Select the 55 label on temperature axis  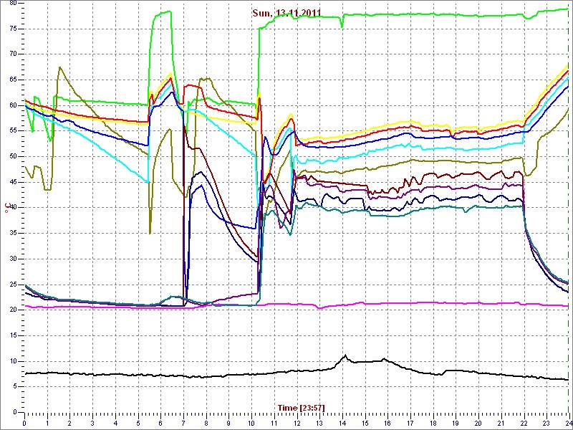(x=11, y=131)
